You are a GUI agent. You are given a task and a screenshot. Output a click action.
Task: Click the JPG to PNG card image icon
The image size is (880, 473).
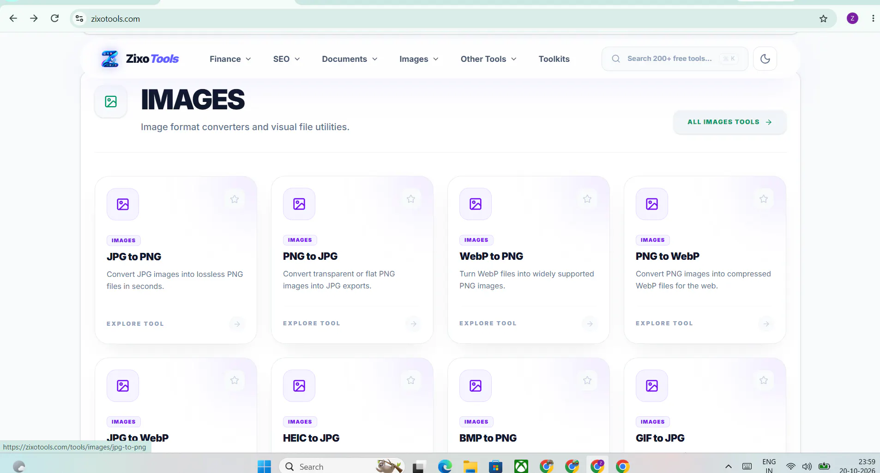(x=123, y=204)
